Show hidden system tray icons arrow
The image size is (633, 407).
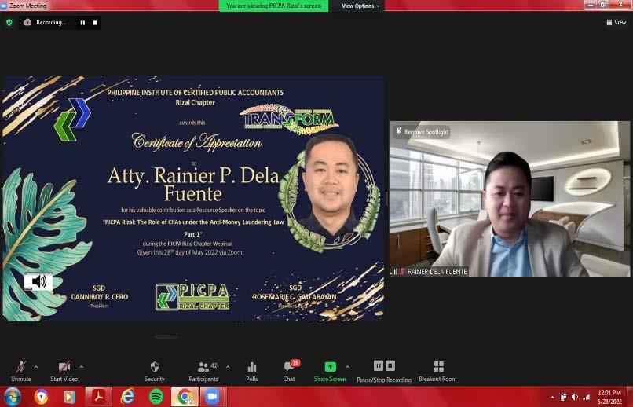pos(552,398)
